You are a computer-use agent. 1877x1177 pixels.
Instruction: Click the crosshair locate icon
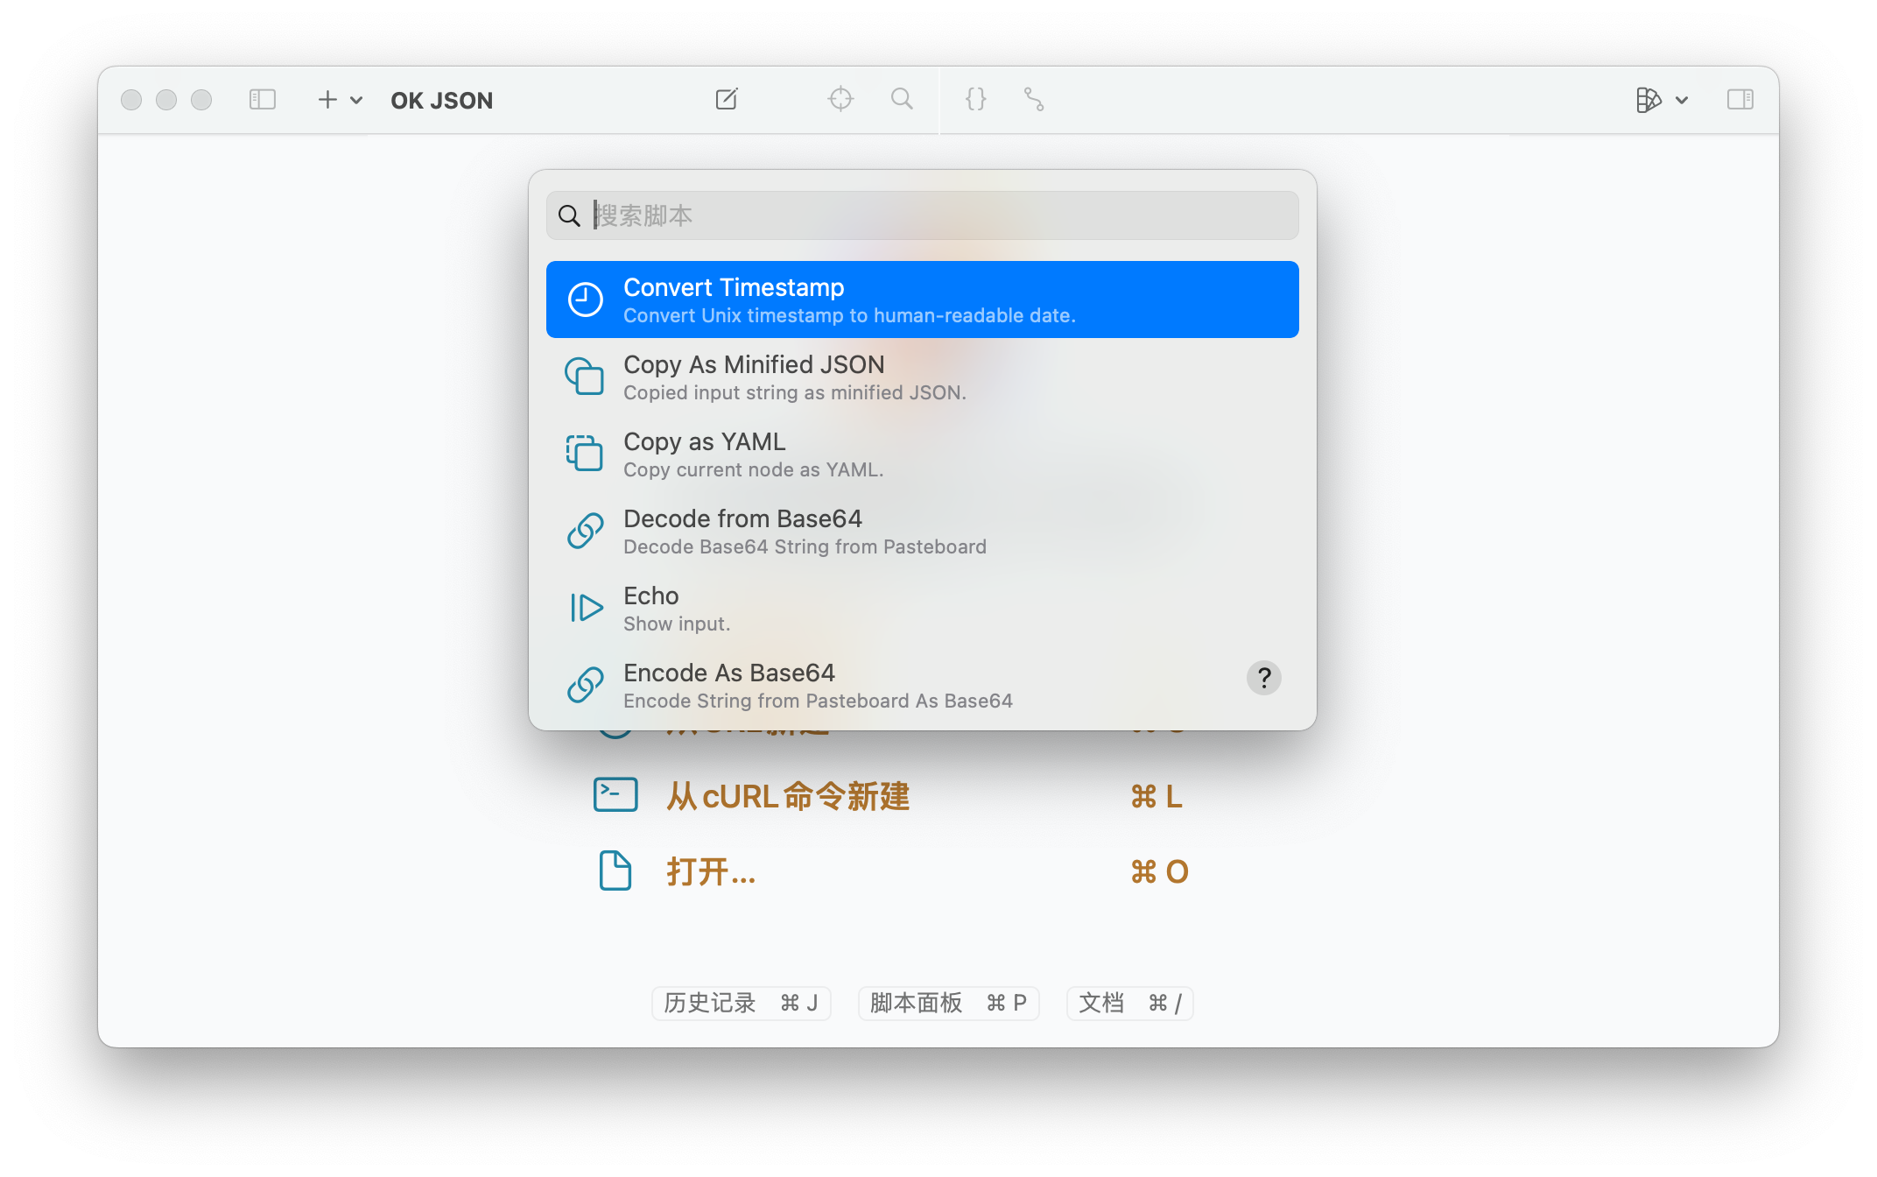tap(840, 99)
